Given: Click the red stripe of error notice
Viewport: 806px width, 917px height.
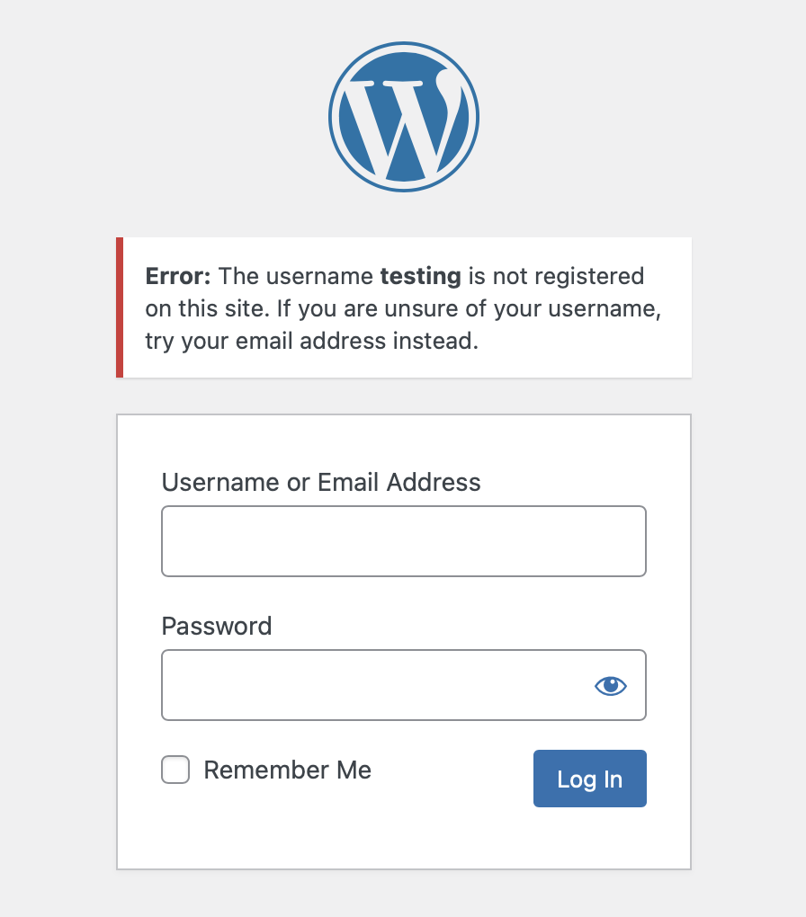Looking at the screenshot, I should 120,307.
